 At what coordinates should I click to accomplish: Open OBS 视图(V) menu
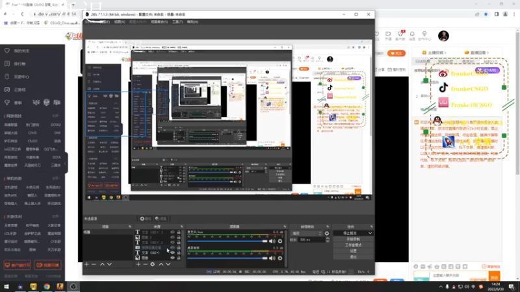coord(120,22)
